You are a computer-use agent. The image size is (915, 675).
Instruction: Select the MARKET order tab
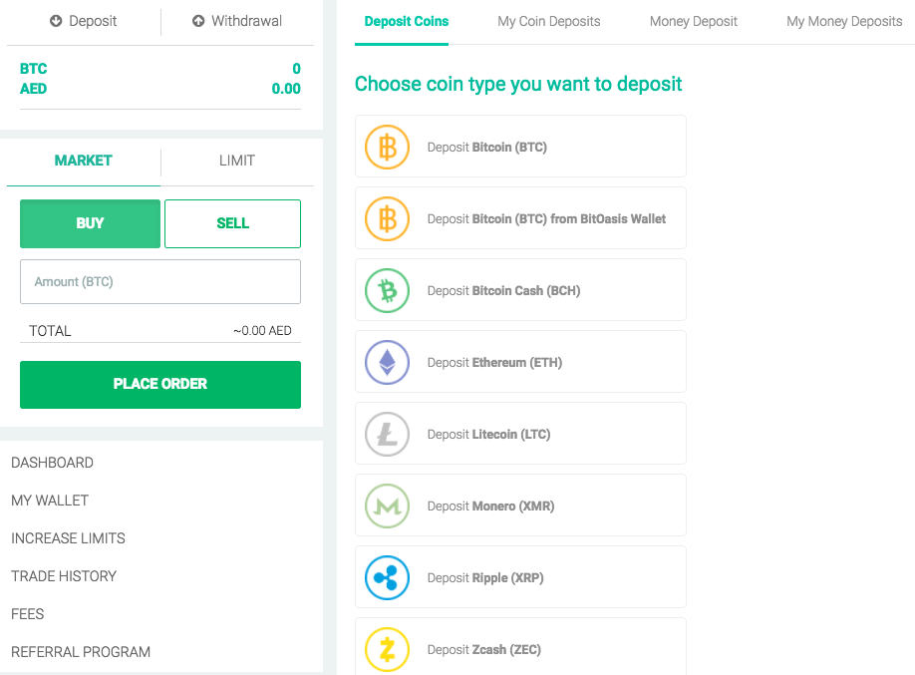84,161
